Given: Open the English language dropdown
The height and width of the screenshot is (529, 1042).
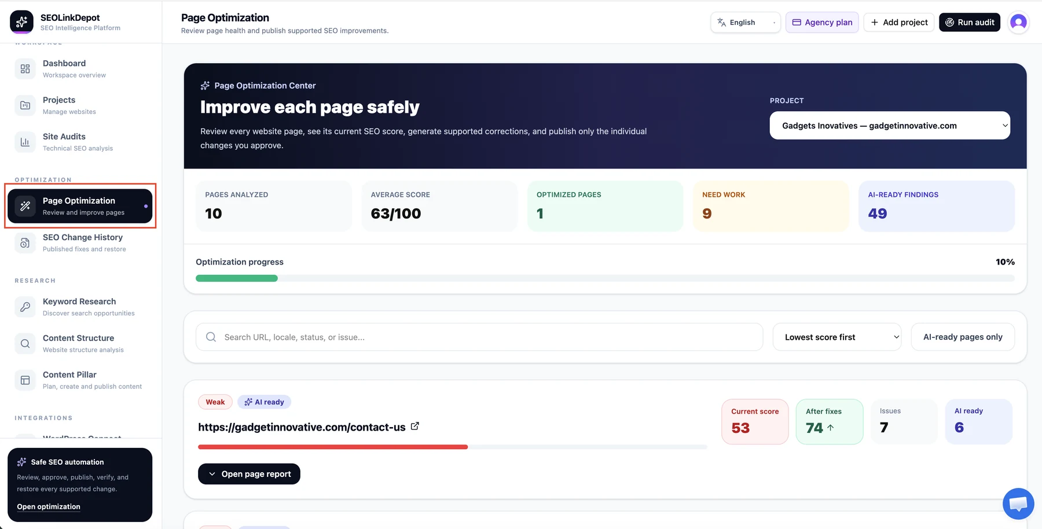Looking at the screenshot, I should [746, 22].
